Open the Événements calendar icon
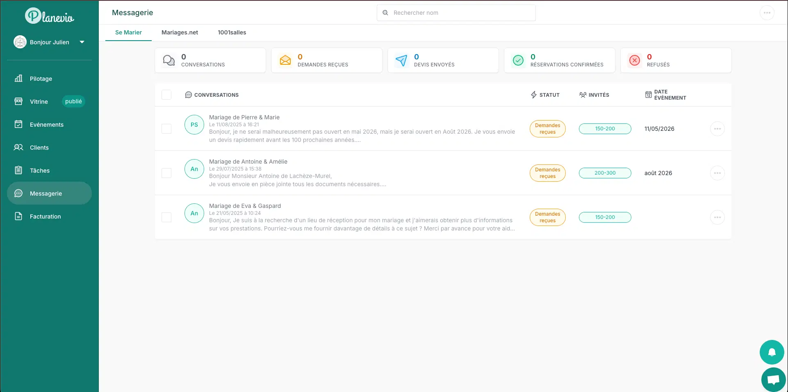This screenshot has height=392, width=788. coord(18,124)
